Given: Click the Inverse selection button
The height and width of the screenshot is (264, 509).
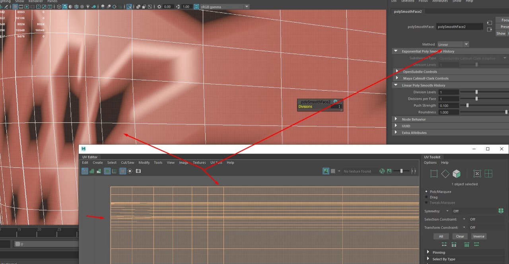Looking at the screenshot, I should coord(479,236).
